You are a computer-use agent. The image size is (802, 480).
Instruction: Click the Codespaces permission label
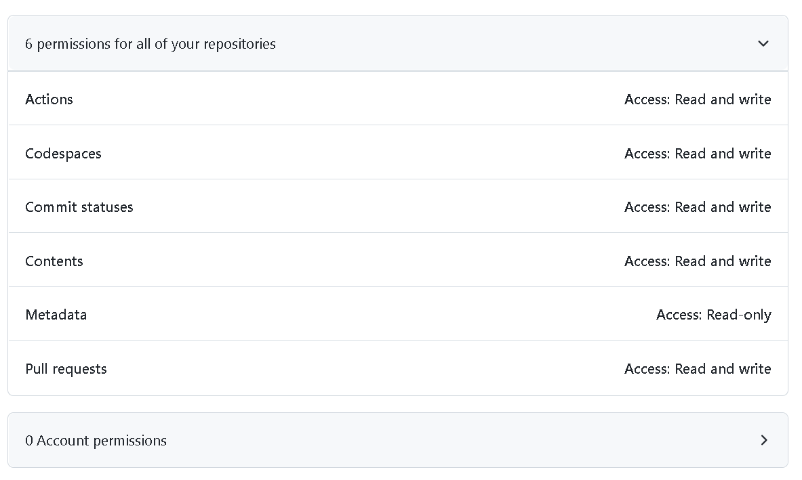coord(63,154)
